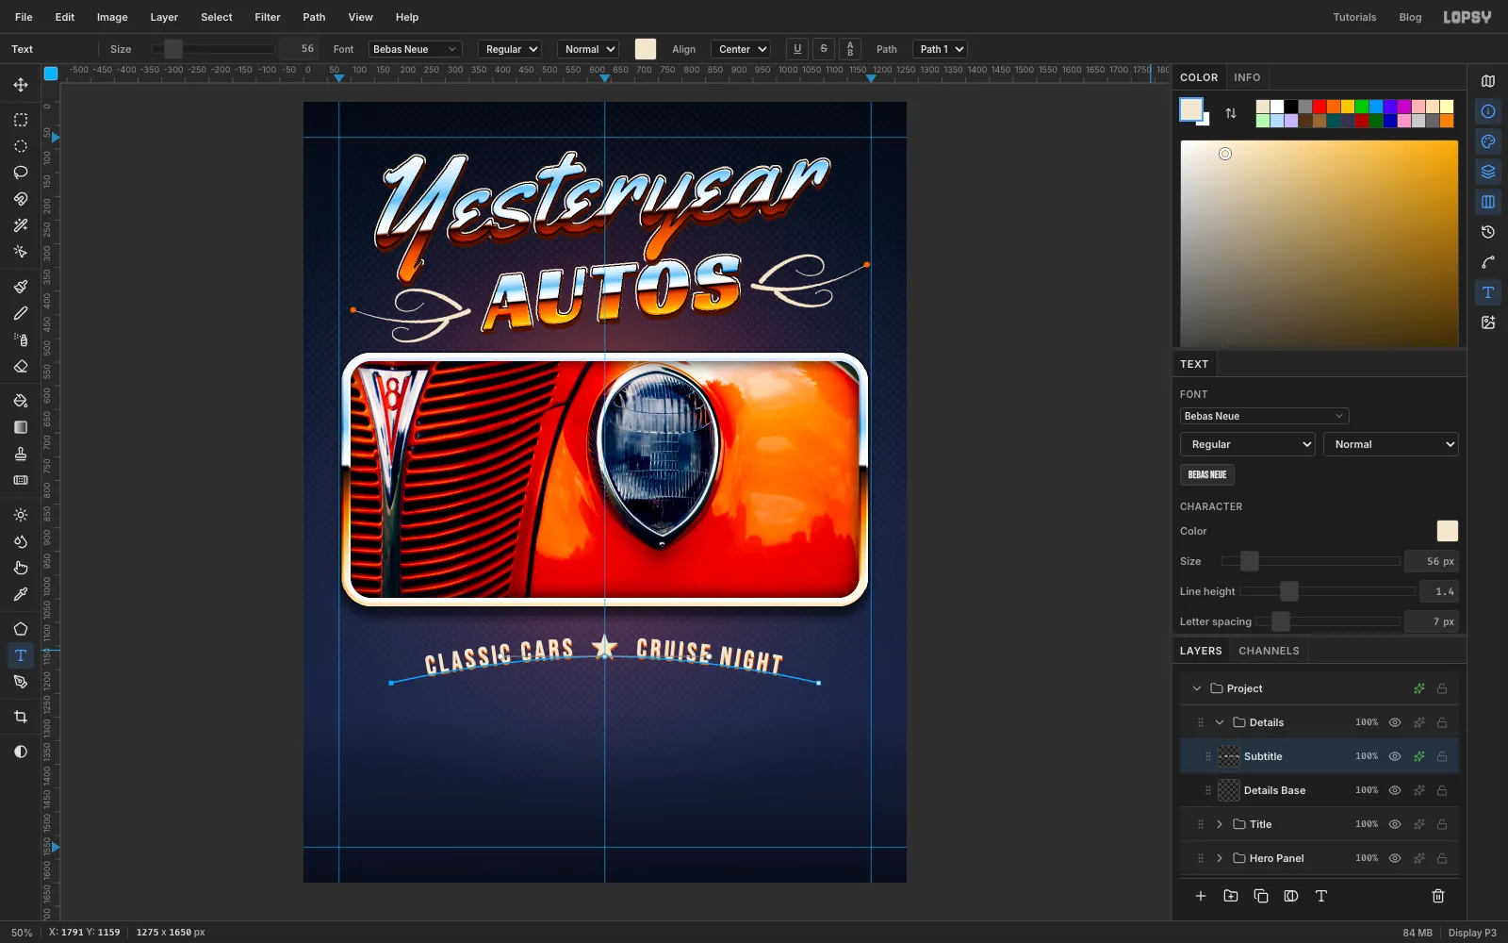Click the Character color swatch
1508x943 pixels.
pos(1448,531)
